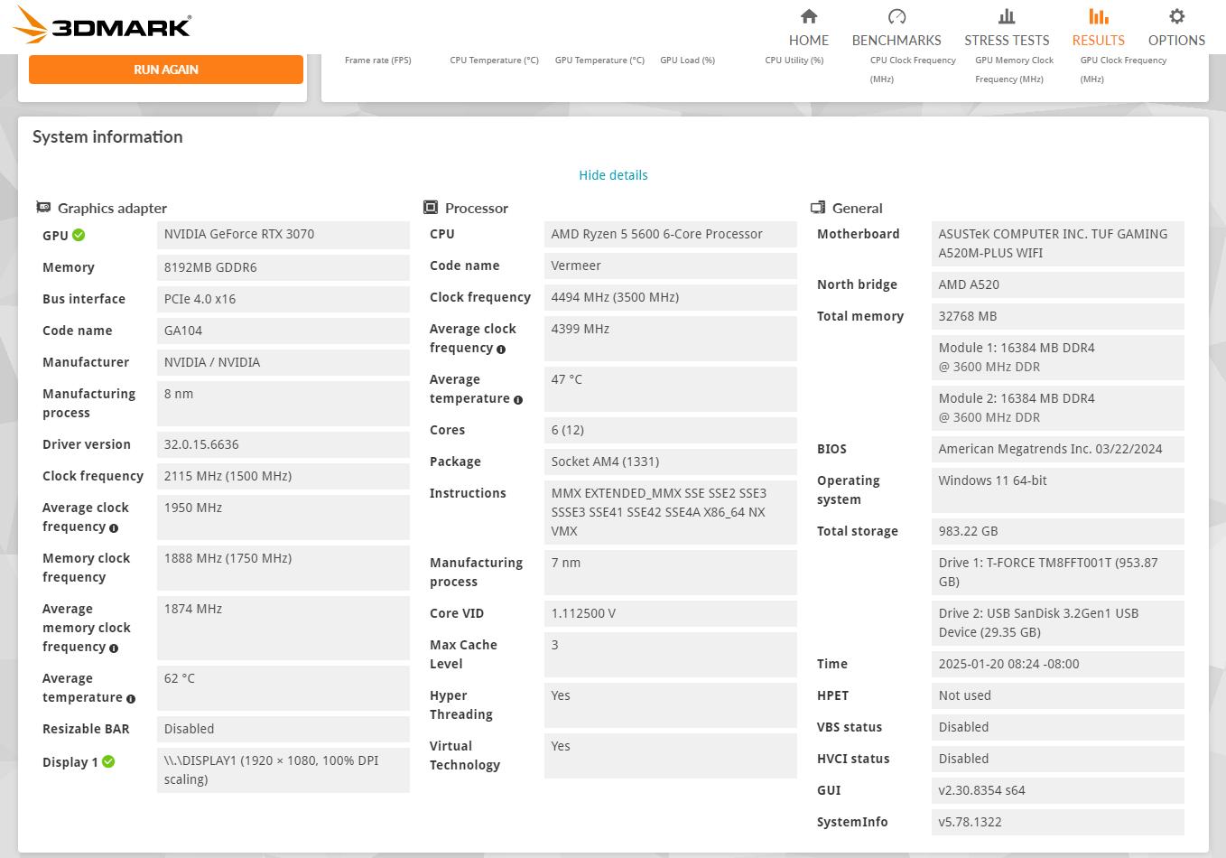
Task: Open the Options gear icon
Action: 1176,16
